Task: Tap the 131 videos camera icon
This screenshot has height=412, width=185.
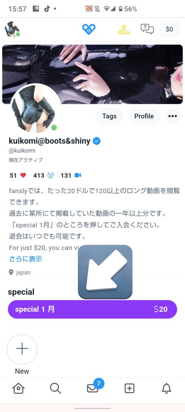Action: [x=77, y=175]
